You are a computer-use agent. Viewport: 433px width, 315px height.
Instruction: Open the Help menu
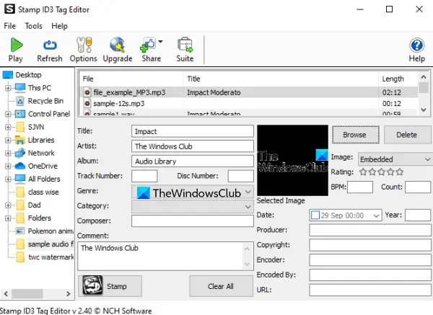pyautogui.click(x=59, y=26)
